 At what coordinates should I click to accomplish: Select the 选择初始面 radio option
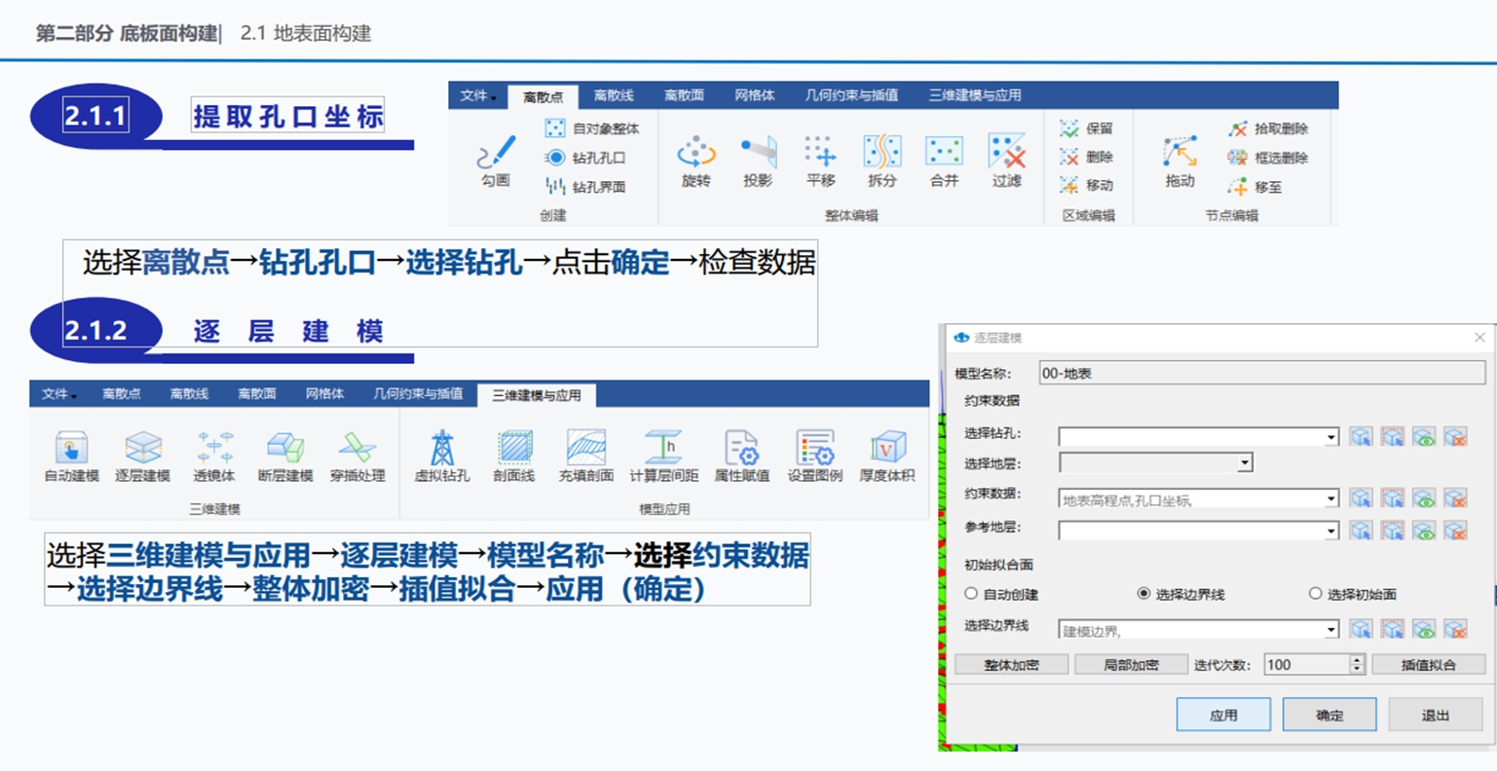tap(1315, 594)
